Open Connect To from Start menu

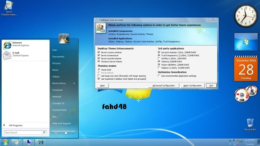point(58,103)
